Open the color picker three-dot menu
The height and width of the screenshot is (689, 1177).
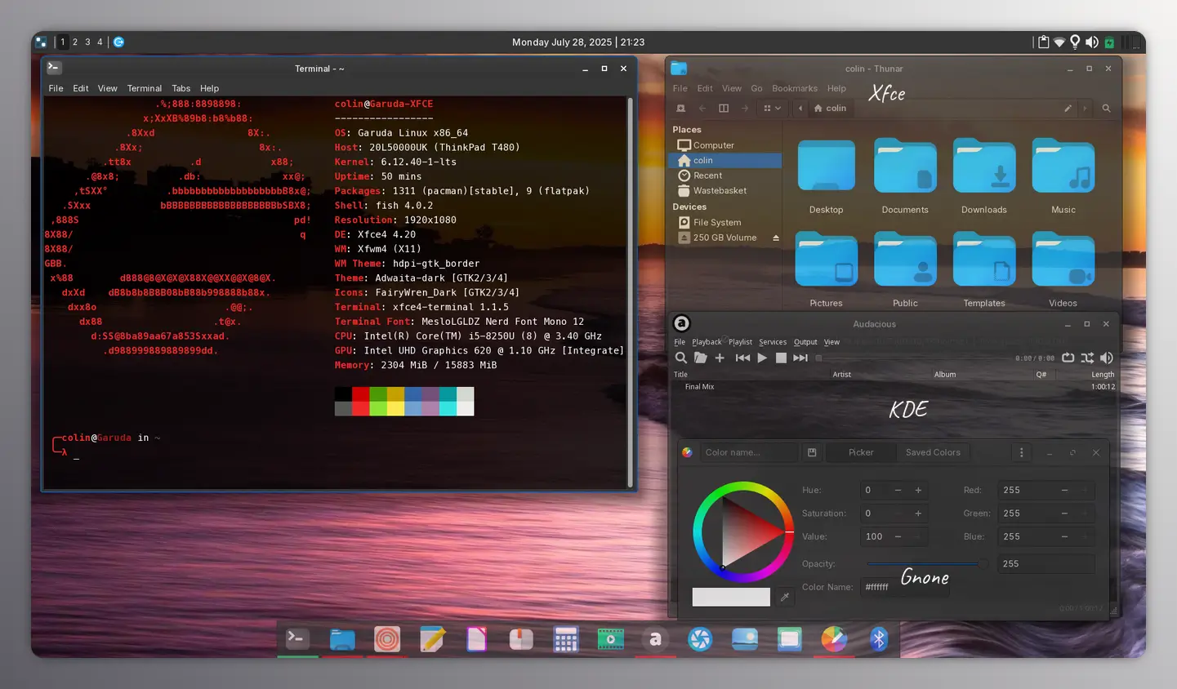1021,452
